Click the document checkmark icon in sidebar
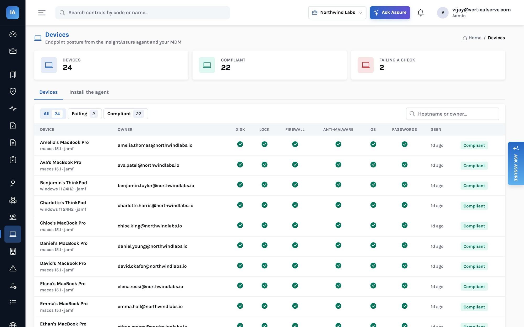The height and width of the screenshot is (327, 524). point(13,126)
